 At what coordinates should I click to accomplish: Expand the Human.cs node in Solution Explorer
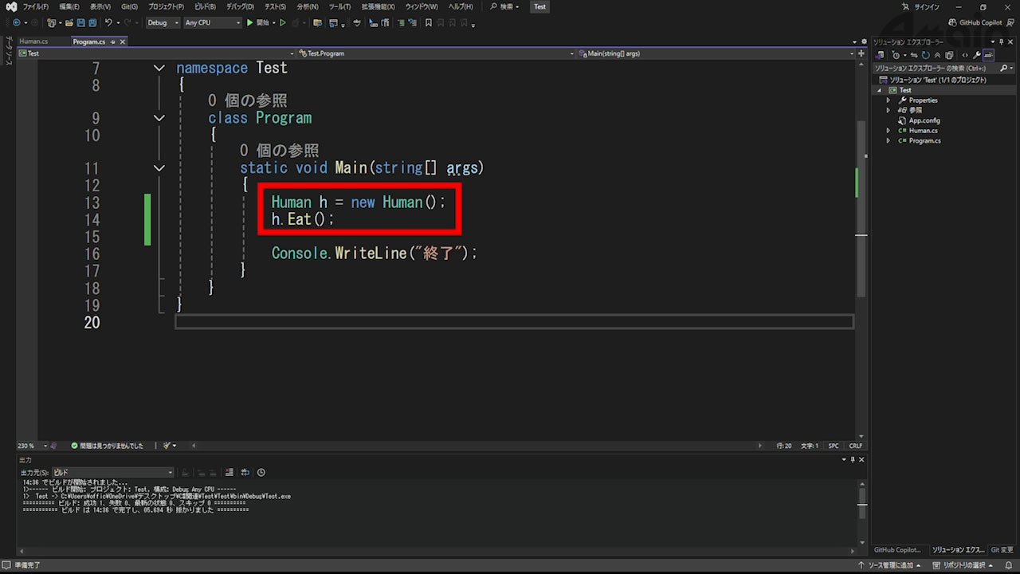pos(889,131)
